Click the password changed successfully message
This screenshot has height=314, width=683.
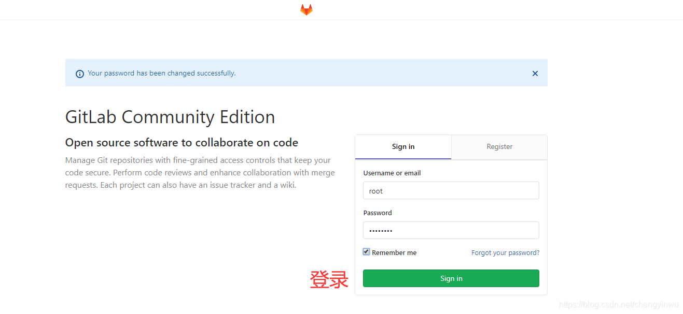click(x=162, y=73)
